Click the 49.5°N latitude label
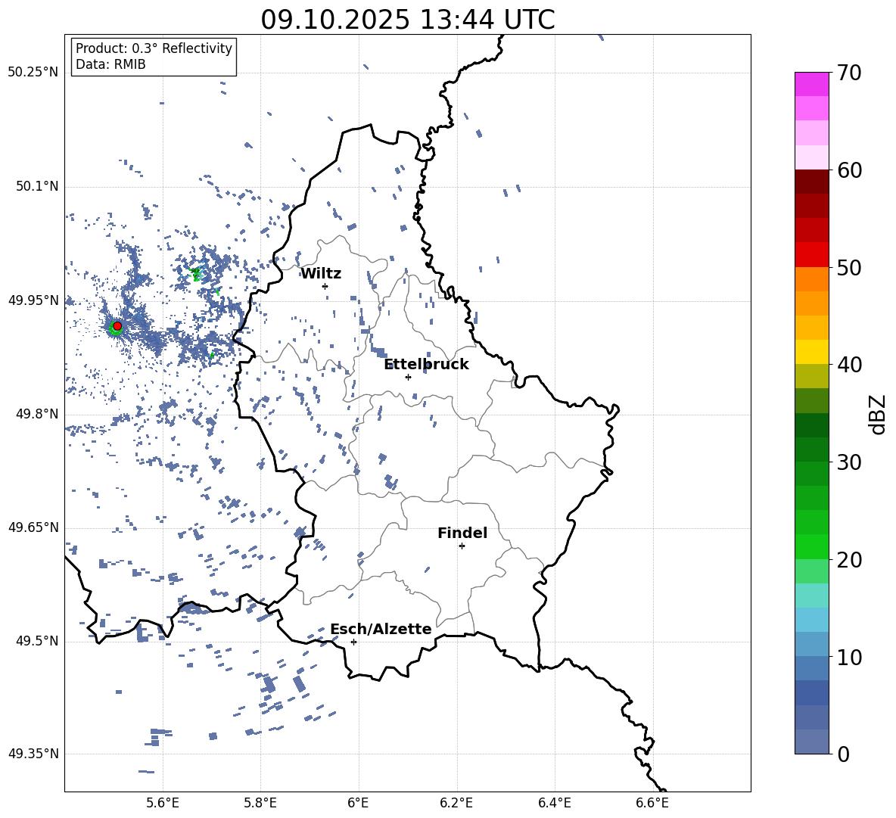This screenshot has width=896, height=818. click(37, 641)
